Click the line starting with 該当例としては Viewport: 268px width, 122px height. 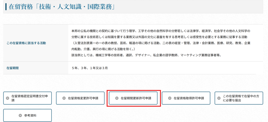click(146, 55)
